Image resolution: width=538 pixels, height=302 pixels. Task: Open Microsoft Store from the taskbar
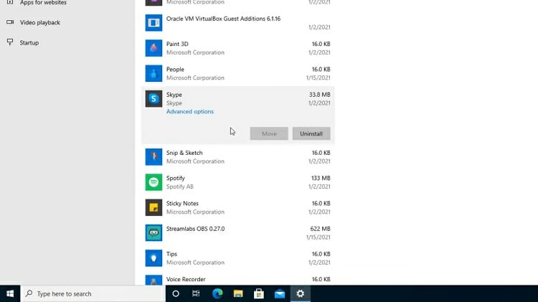coord(259,294)
